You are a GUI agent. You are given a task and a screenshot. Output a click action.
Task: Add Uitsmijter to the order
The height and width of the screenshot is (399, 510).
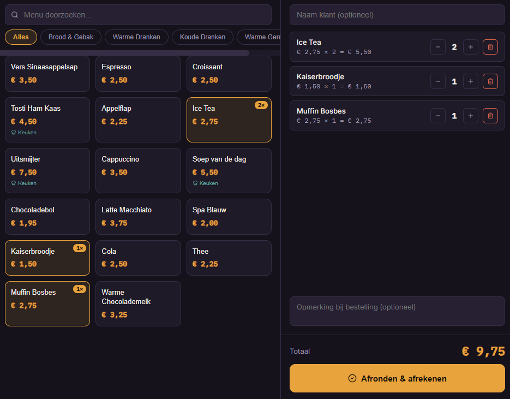(x=47, y=170)
